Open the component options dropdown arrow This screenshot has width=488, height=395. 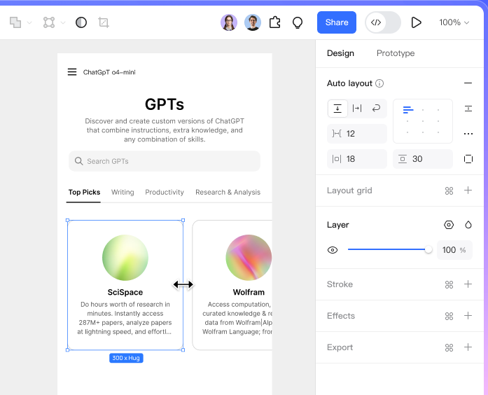63,22
